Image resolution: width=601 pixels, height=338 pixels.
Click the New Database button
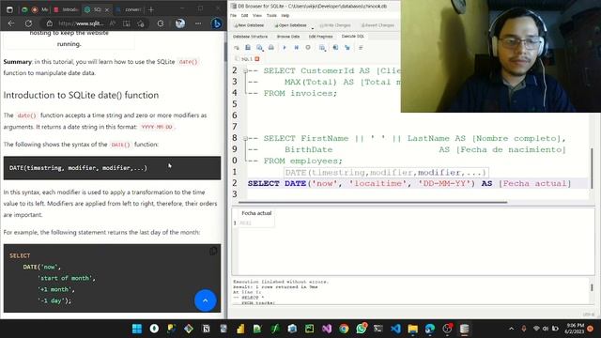[x=249, y=25]
